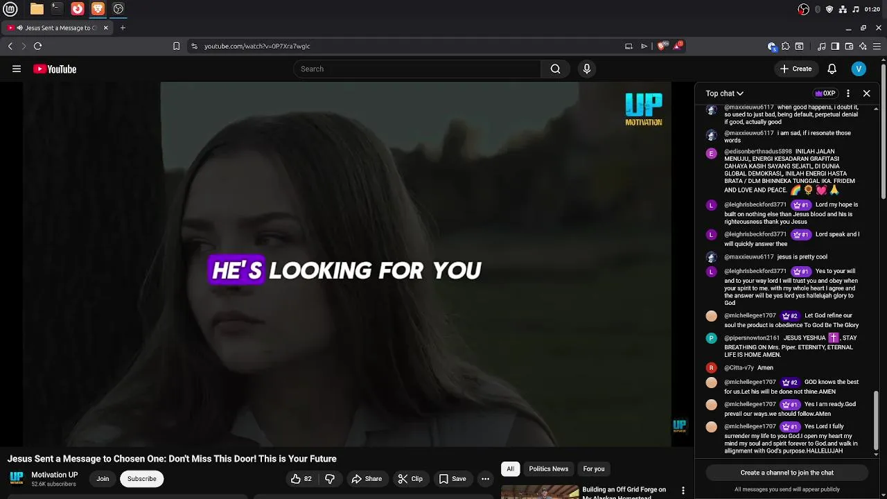
Task: Open site settings icon in address bar
Action: (x=194, y=46)
